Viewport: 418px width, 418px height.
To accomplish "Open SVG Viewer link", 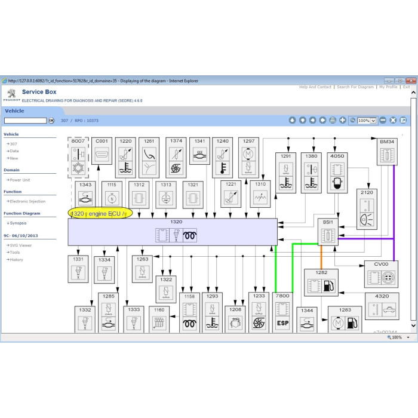I will coord(20,245).
